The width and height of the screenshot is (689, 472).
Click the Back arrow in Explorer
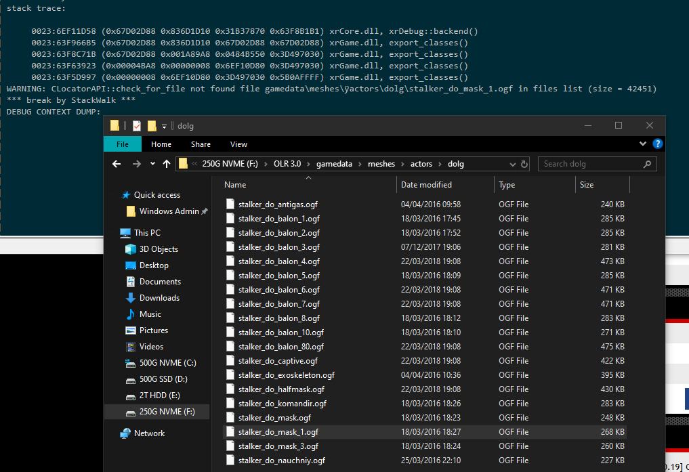point(117,164)
